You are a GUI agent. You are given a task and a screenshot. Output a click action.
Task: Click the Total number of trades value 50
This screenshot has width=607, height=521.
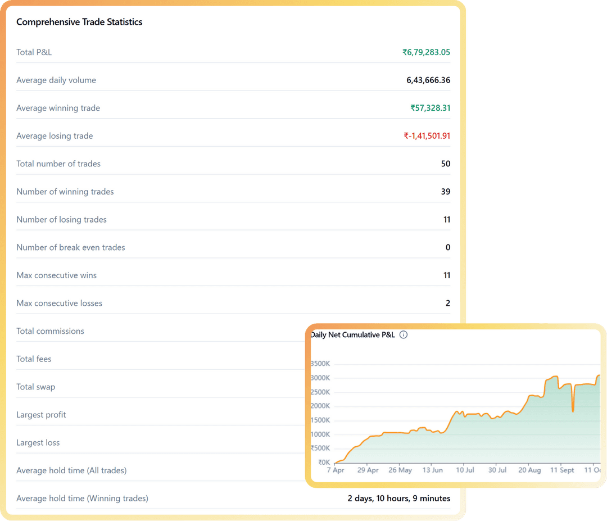tap(446, 164)
